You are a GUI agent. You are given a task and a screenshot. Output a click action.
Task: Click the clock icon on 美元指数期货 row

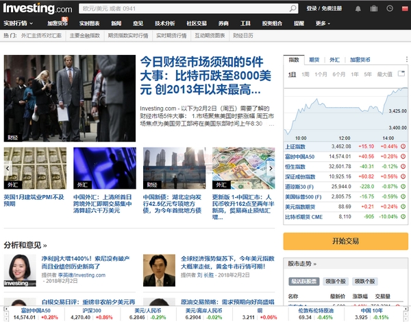click(x=403, y=207)
